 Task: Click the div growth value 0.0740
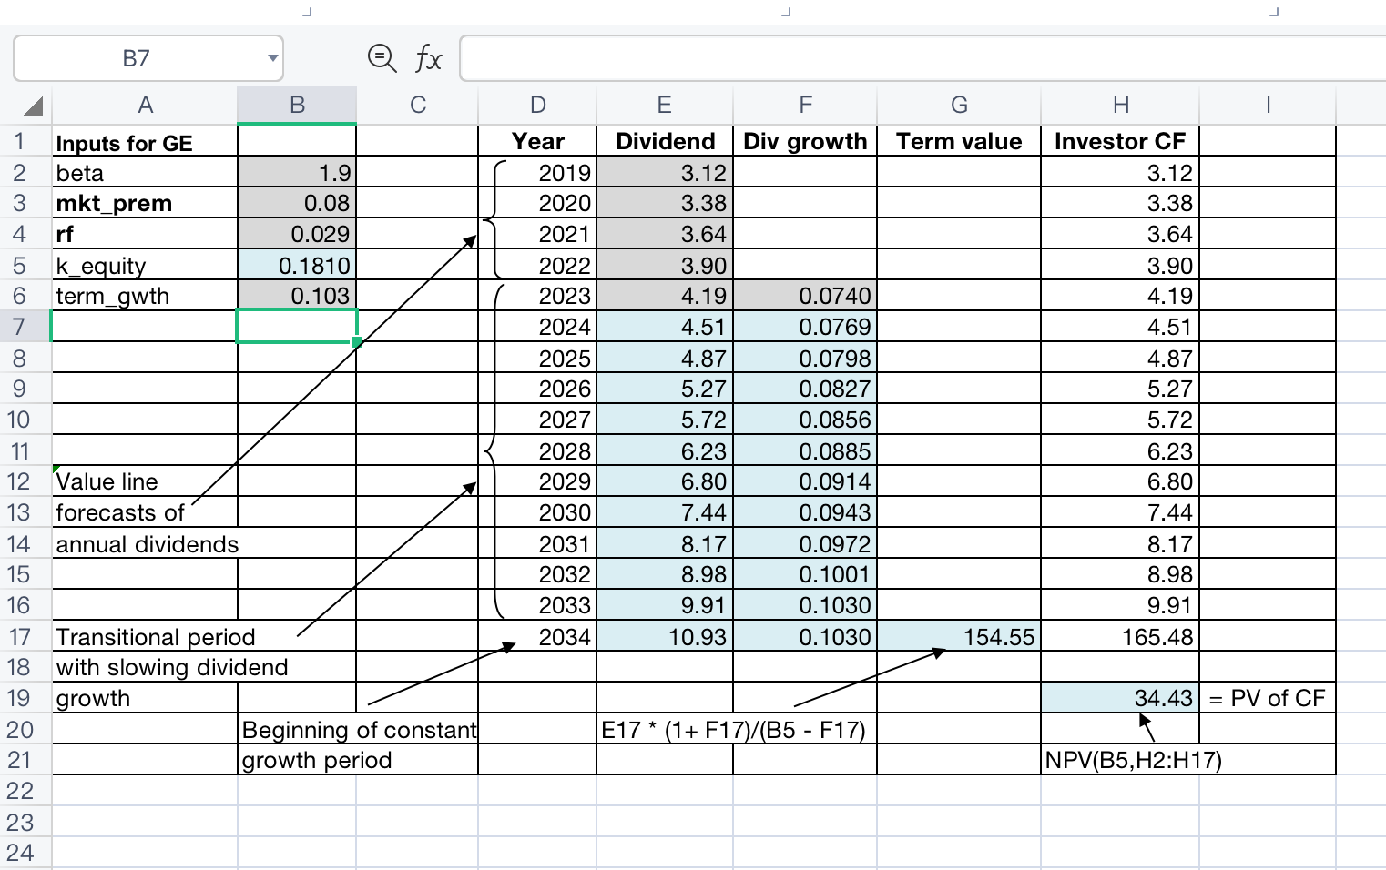pyautogui.click(x=805, y=296)
